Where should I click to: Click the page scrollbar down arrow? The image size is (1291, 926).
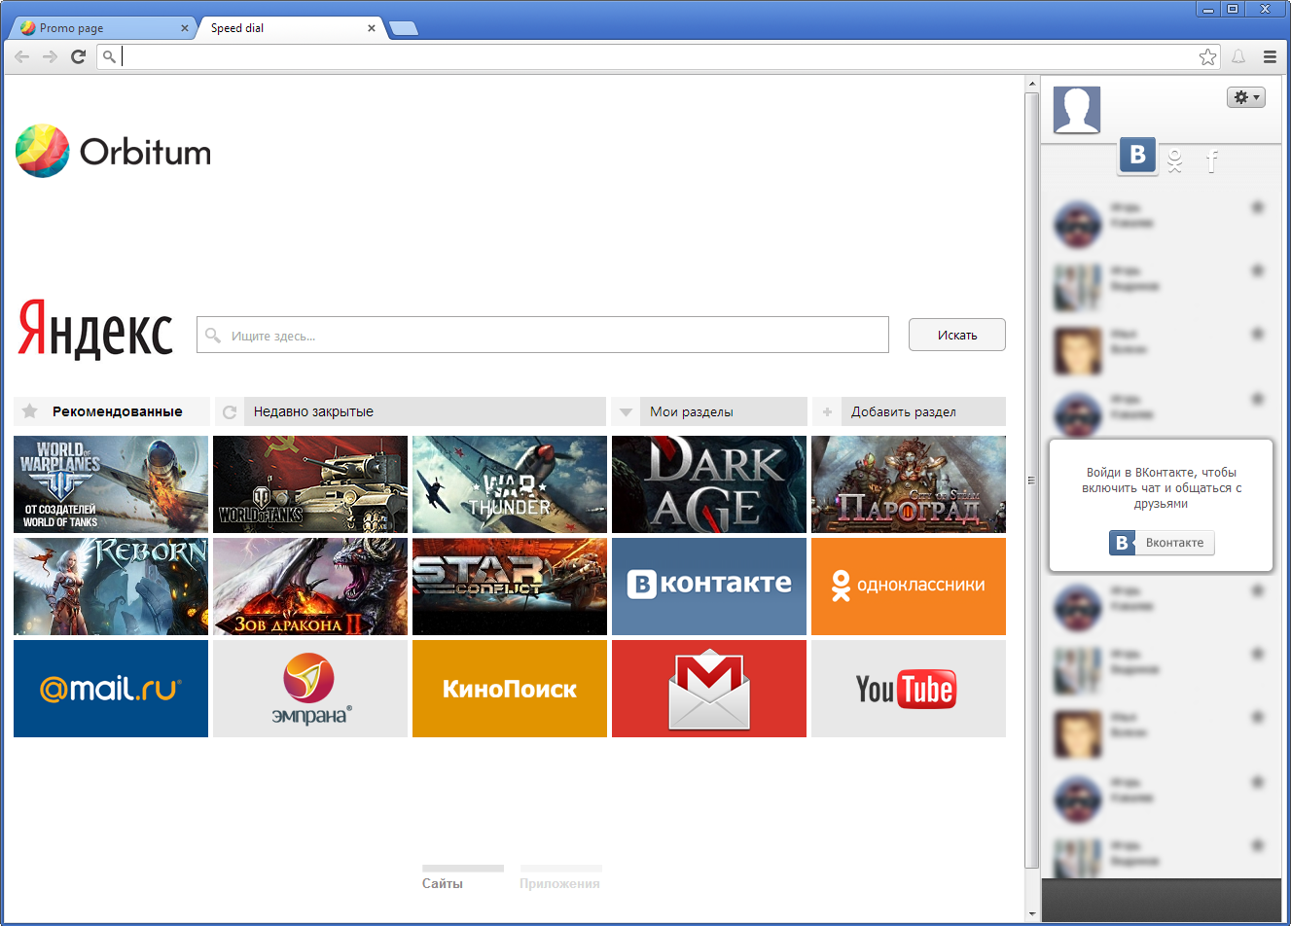pyautogui.click(x=1032, y=914)
